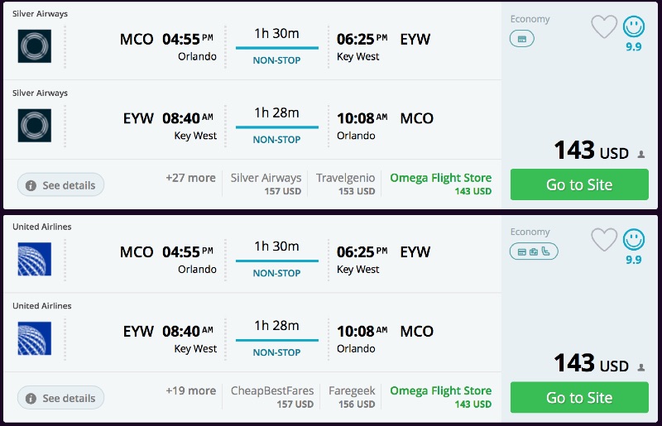Click the fare amenities badge on United Airlines result
Image resolution: width=662 pixels, height=426 pixels.
click(534, 251)
